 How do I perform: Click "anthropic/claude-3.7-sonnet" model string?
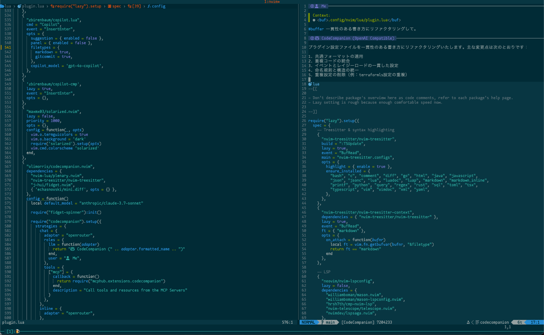[x=111, y=203]
